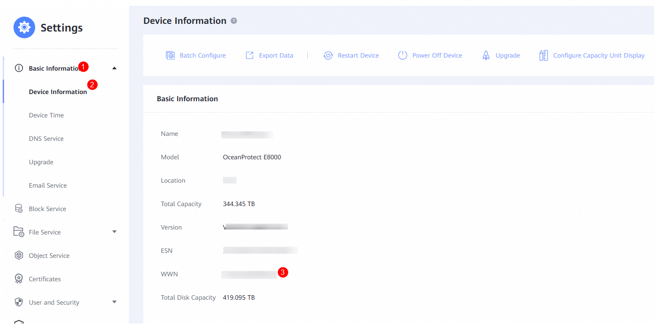
Task: Click the ESN field label
Action: pyautogui.click(x=167, y=251)
